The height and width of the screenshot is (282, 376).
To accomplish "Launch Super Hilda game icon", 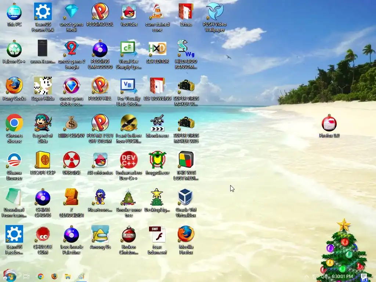I will tap(43, 89).
